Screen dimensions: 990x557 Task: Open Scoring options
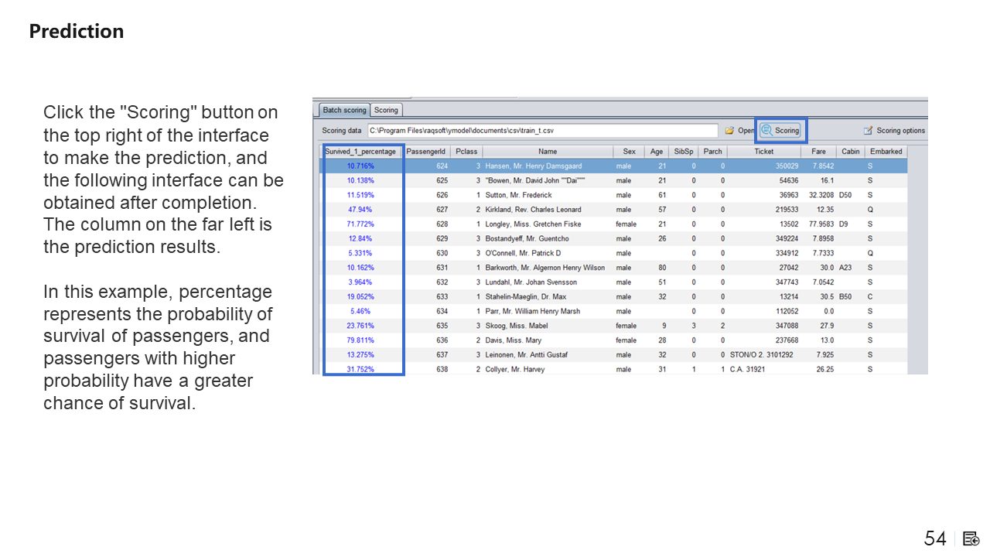[x=894, y=131]
